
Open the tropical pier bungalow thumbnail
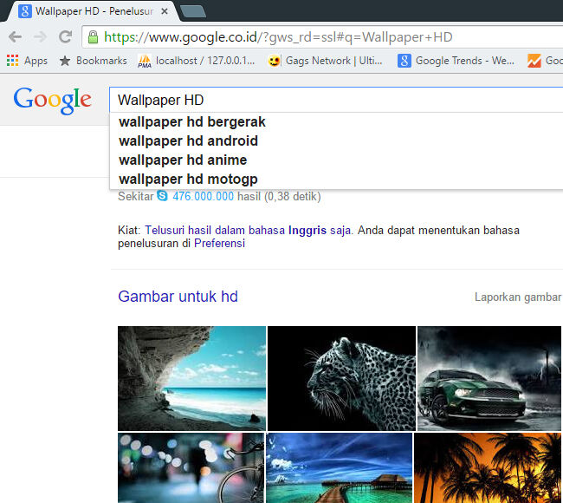339,467
